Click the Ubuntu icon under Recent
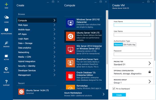 coord(21,92)
